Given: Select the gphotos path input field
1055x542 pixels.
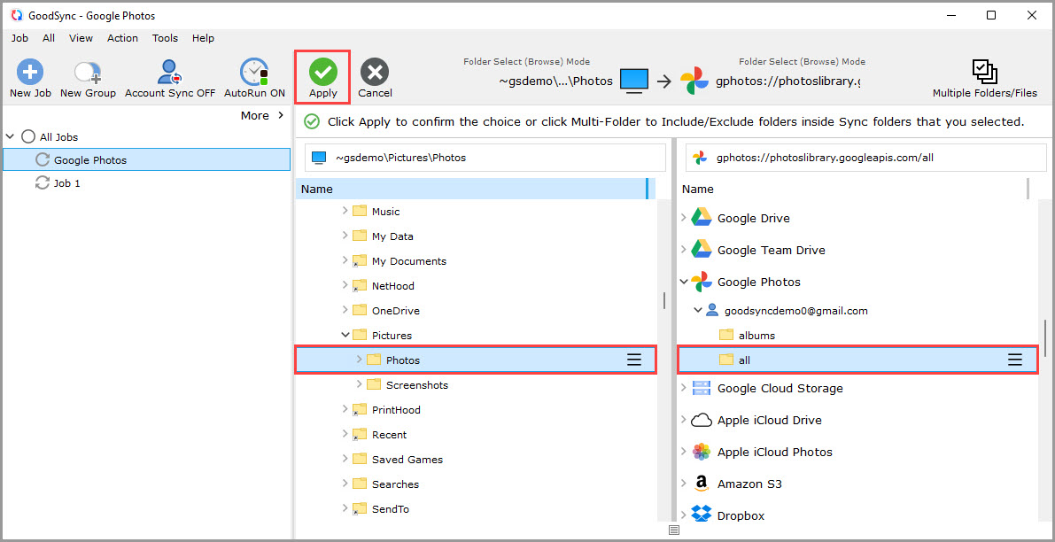Looking at the screenshot, I should pos(865,157).
